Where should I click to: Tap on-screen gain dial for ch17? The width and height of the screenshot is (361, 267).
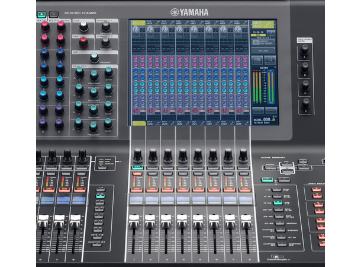click(x=135, y=29)
